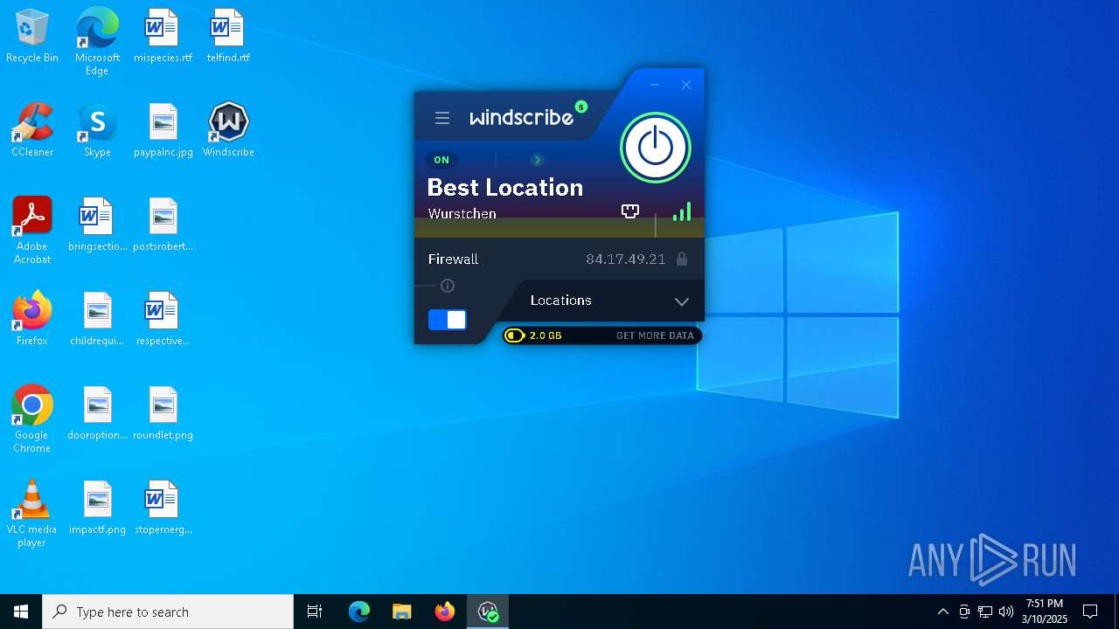1119x629 pixels.
Task: Toggle the Firewall switch
Action: coord(448,320)
